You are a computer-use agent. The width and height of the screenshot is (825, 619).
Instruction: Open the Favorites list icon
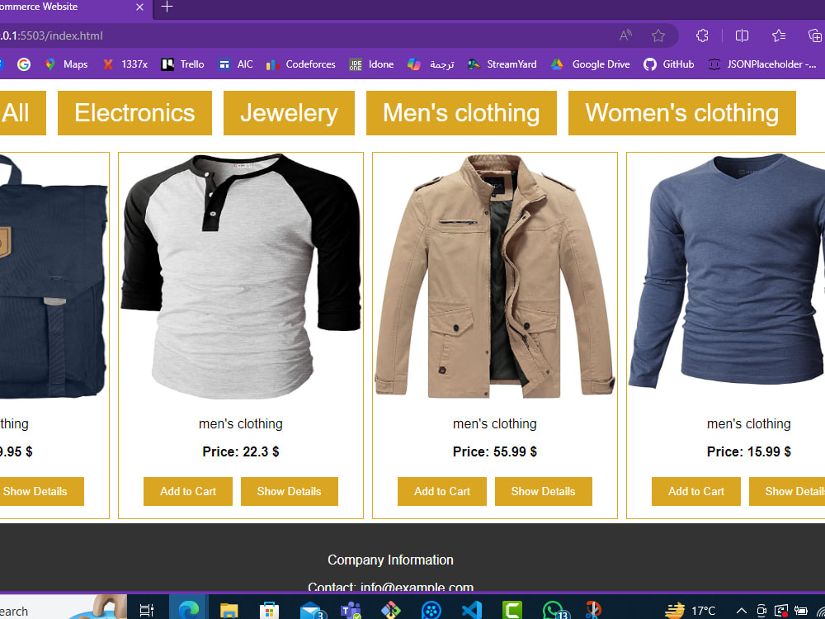pos(779,35)
